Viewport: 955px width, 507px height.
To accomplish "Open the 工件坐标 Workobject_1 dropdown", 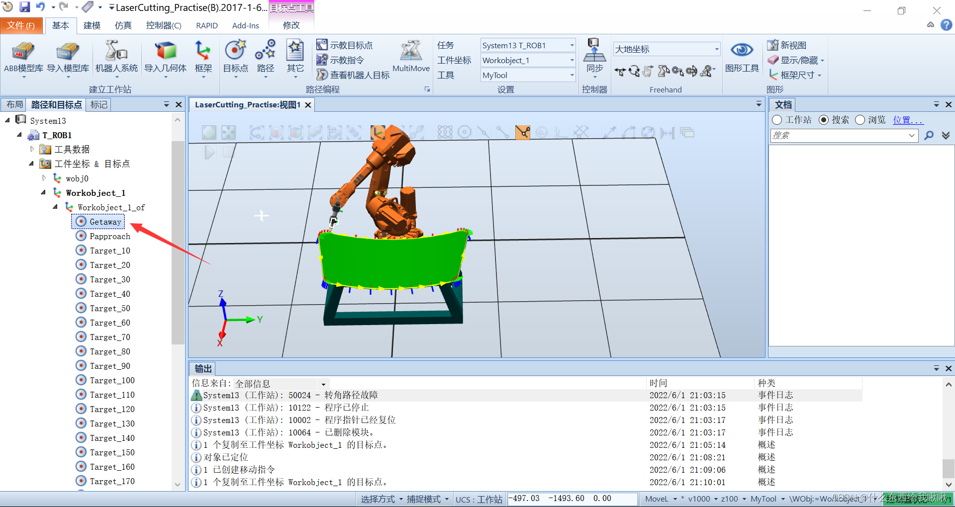I will coord(528,60).
